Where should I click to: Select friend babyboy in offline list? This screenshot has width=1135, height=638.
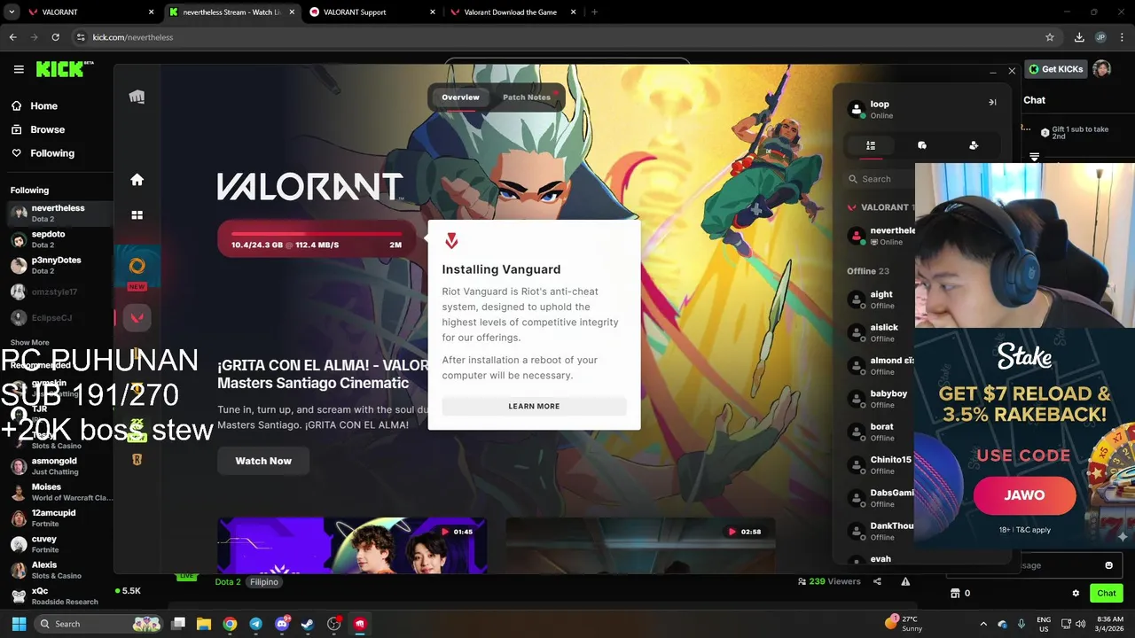point(880,399)
